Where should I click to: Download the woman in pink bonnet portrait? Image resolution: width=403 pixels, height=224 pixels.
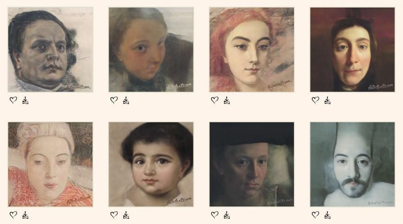[25, 215]
